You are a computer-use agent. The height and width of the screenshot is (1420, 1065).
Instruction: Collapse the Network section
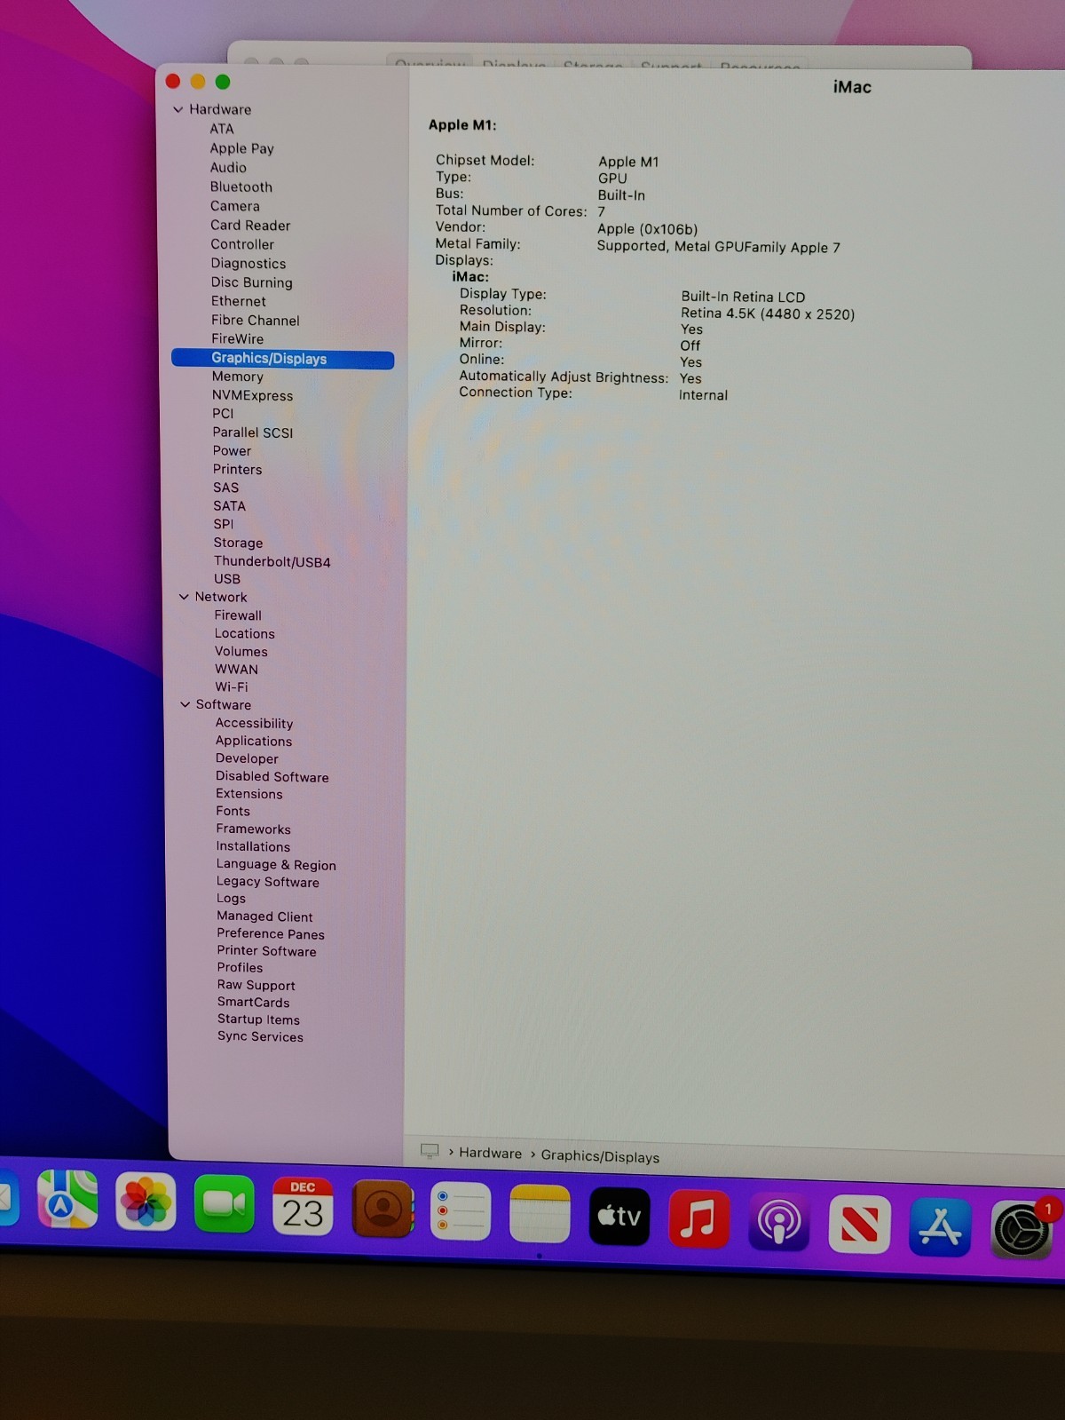[184, 597]
